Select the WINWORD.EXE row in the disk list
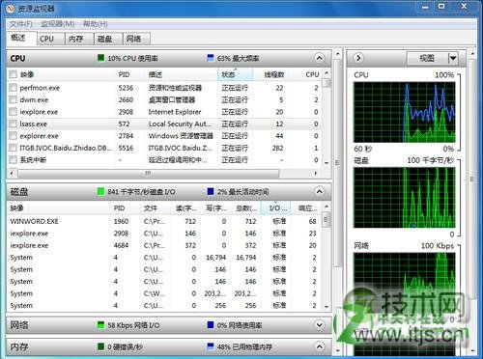The image size is (483, 359). [x=163, y=221]
